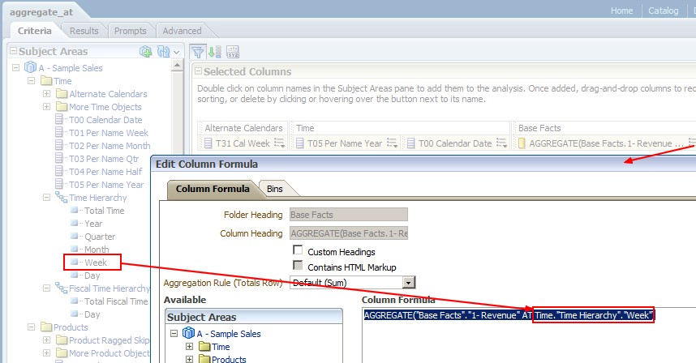
Task: Collapse the Products folder in left tree
Action: pyautogui.click(x=31, y=327)
